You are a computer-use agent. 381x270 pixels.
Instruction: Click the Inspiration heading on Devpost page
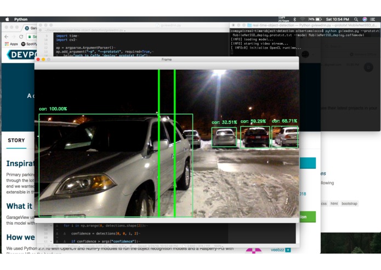(20, 163)
